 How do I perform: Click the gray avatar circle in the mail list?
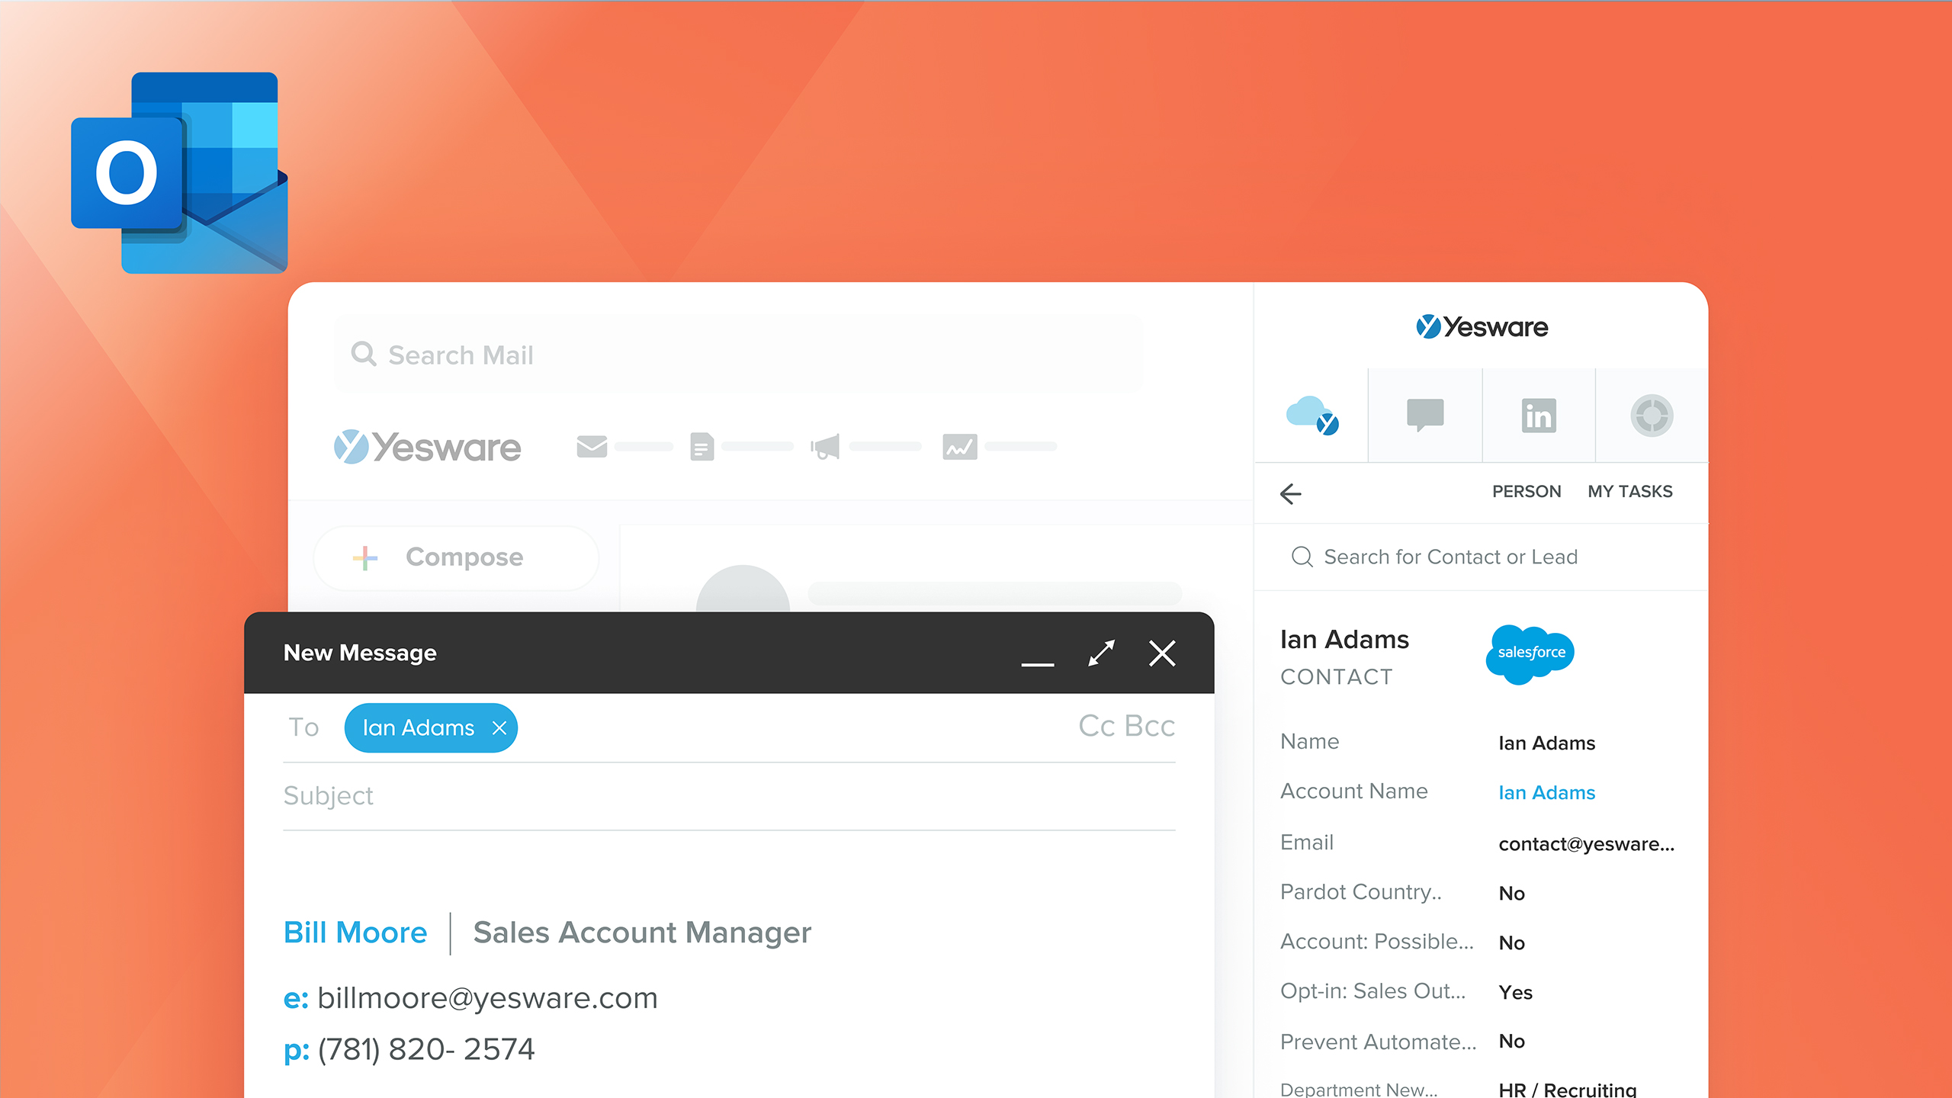click(x=743, y=589)
